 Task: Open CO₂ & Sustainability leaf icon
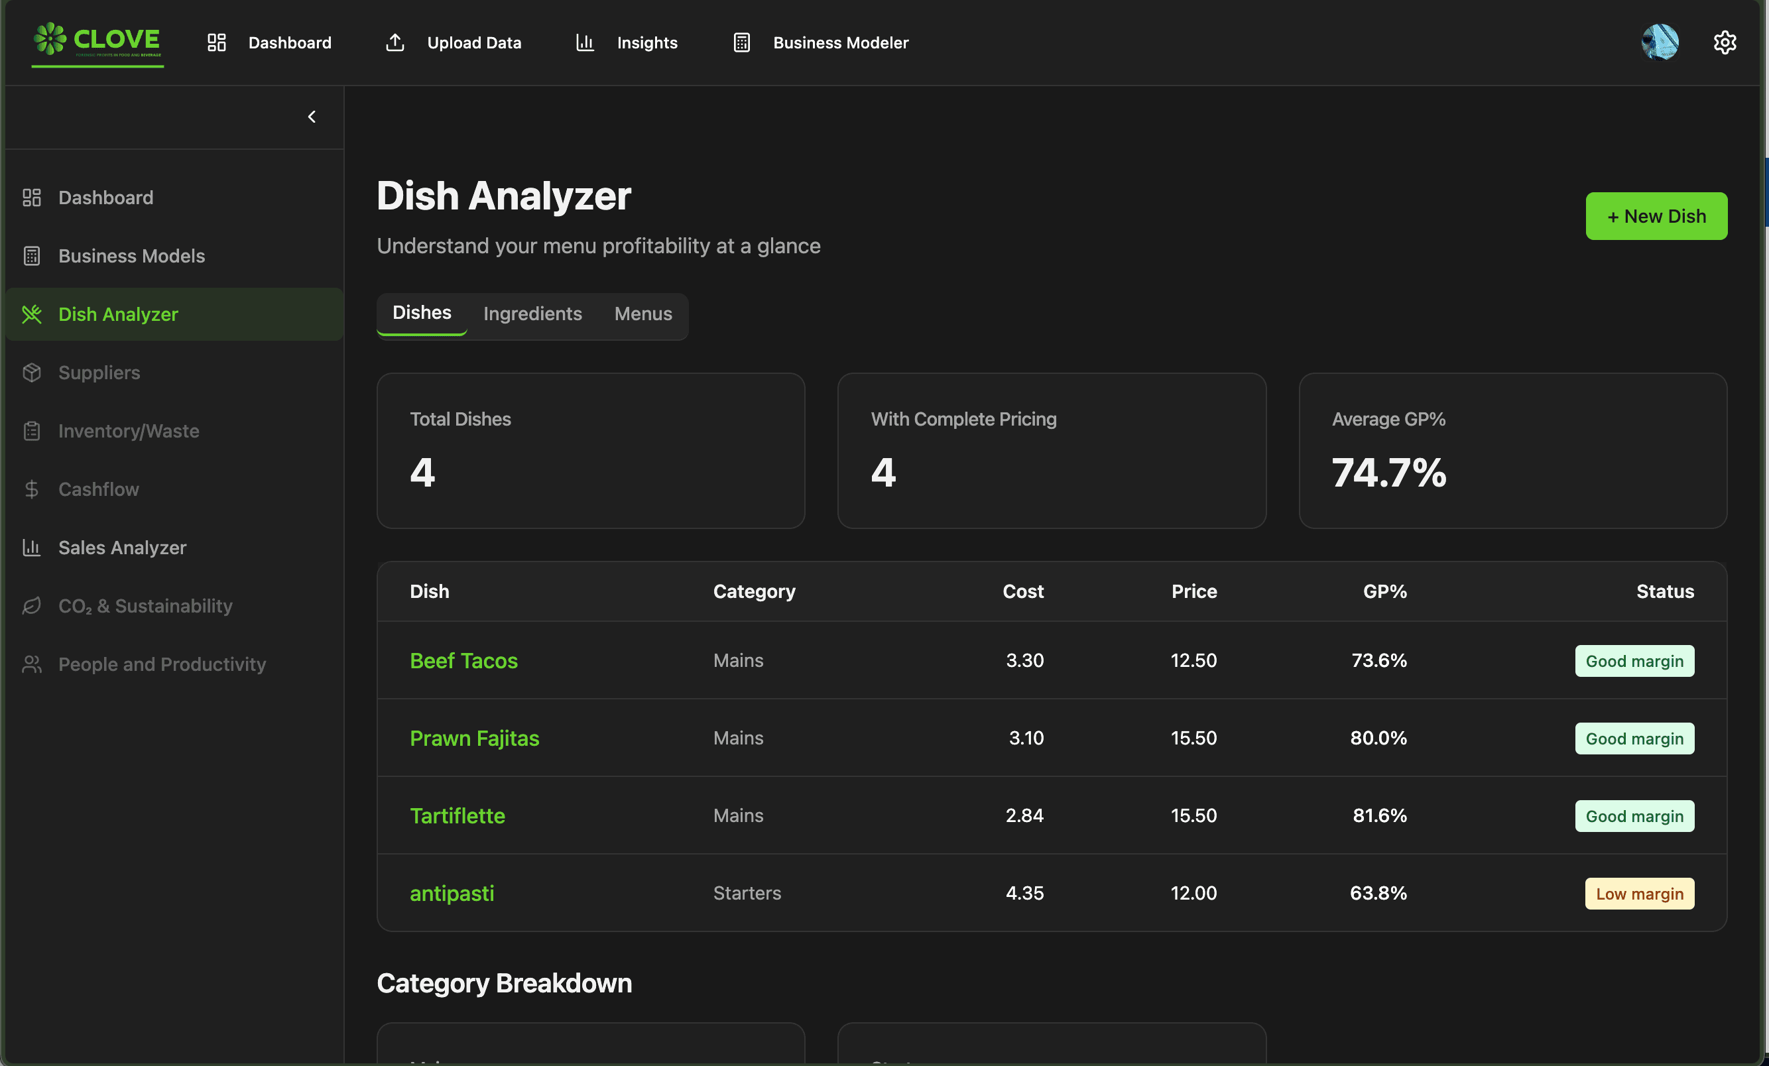tap(32, 606)
